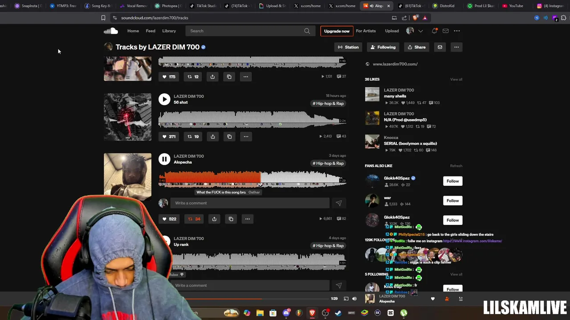
Task: Follow the war account
Action: click(452, 200)
